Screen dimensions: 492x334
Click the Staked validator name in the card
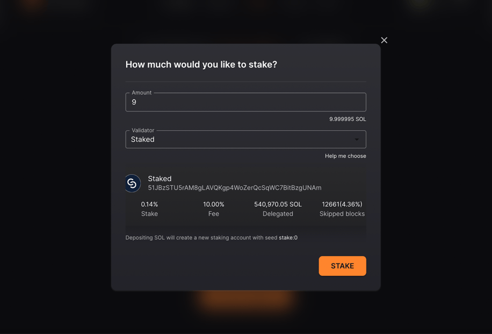(x=160, y=178)
